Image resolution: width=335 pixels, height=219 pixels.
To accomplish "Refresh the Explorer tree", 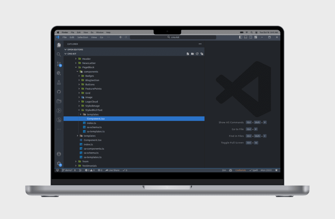I will 197,54.
